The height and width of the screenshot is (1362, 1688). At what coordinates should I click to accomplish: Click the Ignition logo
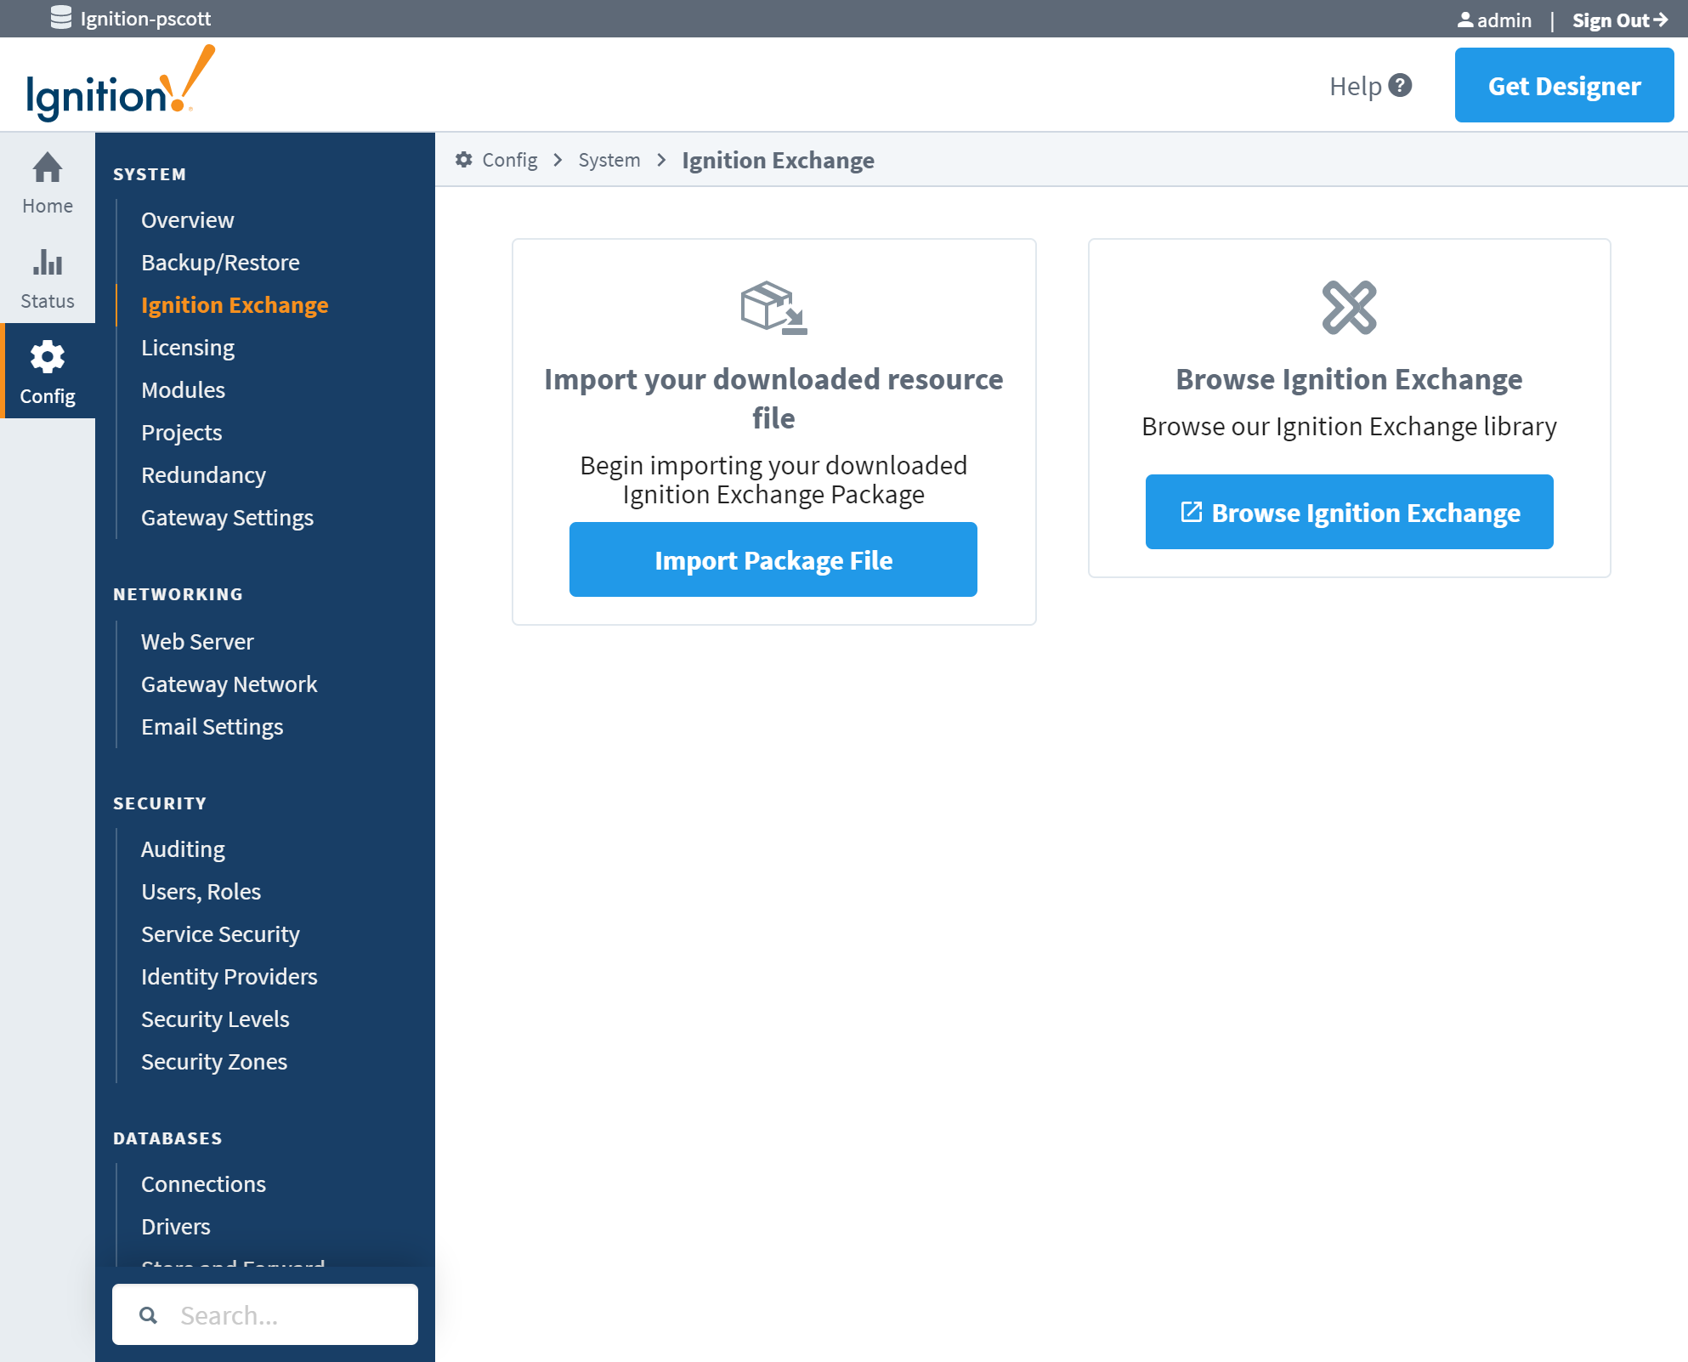(120, 84)
